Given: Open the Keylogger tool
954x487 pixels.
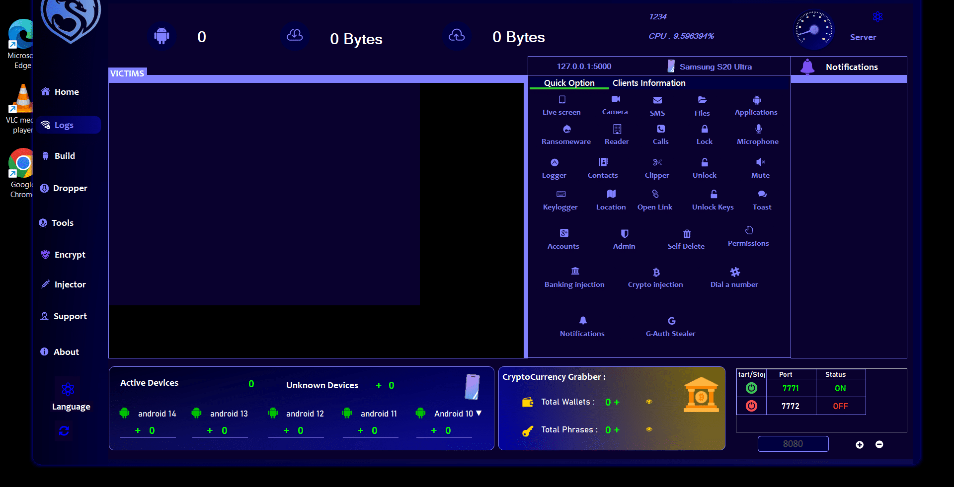Looking at the screenshot, I should point(560,200).
